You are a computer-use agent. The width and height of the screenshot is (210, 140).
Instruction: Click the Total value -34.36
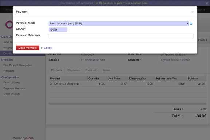coord(201,116)
